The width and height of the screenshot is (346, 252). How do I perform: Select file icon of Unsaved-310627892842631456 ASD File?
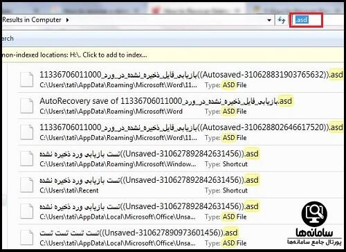pyautogui.click(x=26, y=211)
